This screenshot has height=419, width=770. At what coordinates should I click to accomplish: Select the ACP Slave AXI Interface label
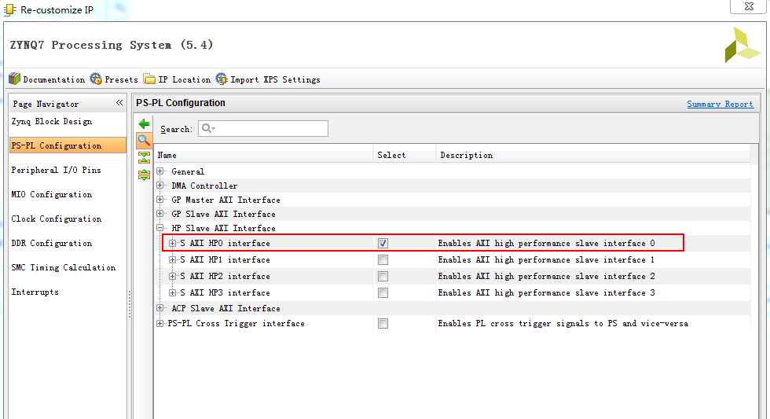click(226, 308)
